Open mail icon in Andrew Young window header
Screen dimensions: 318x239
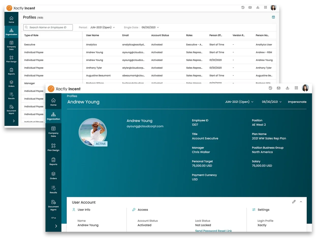pos(279,88)
